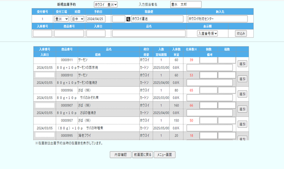Click the サバのみぞれ煮 specification text

point(89,98)
